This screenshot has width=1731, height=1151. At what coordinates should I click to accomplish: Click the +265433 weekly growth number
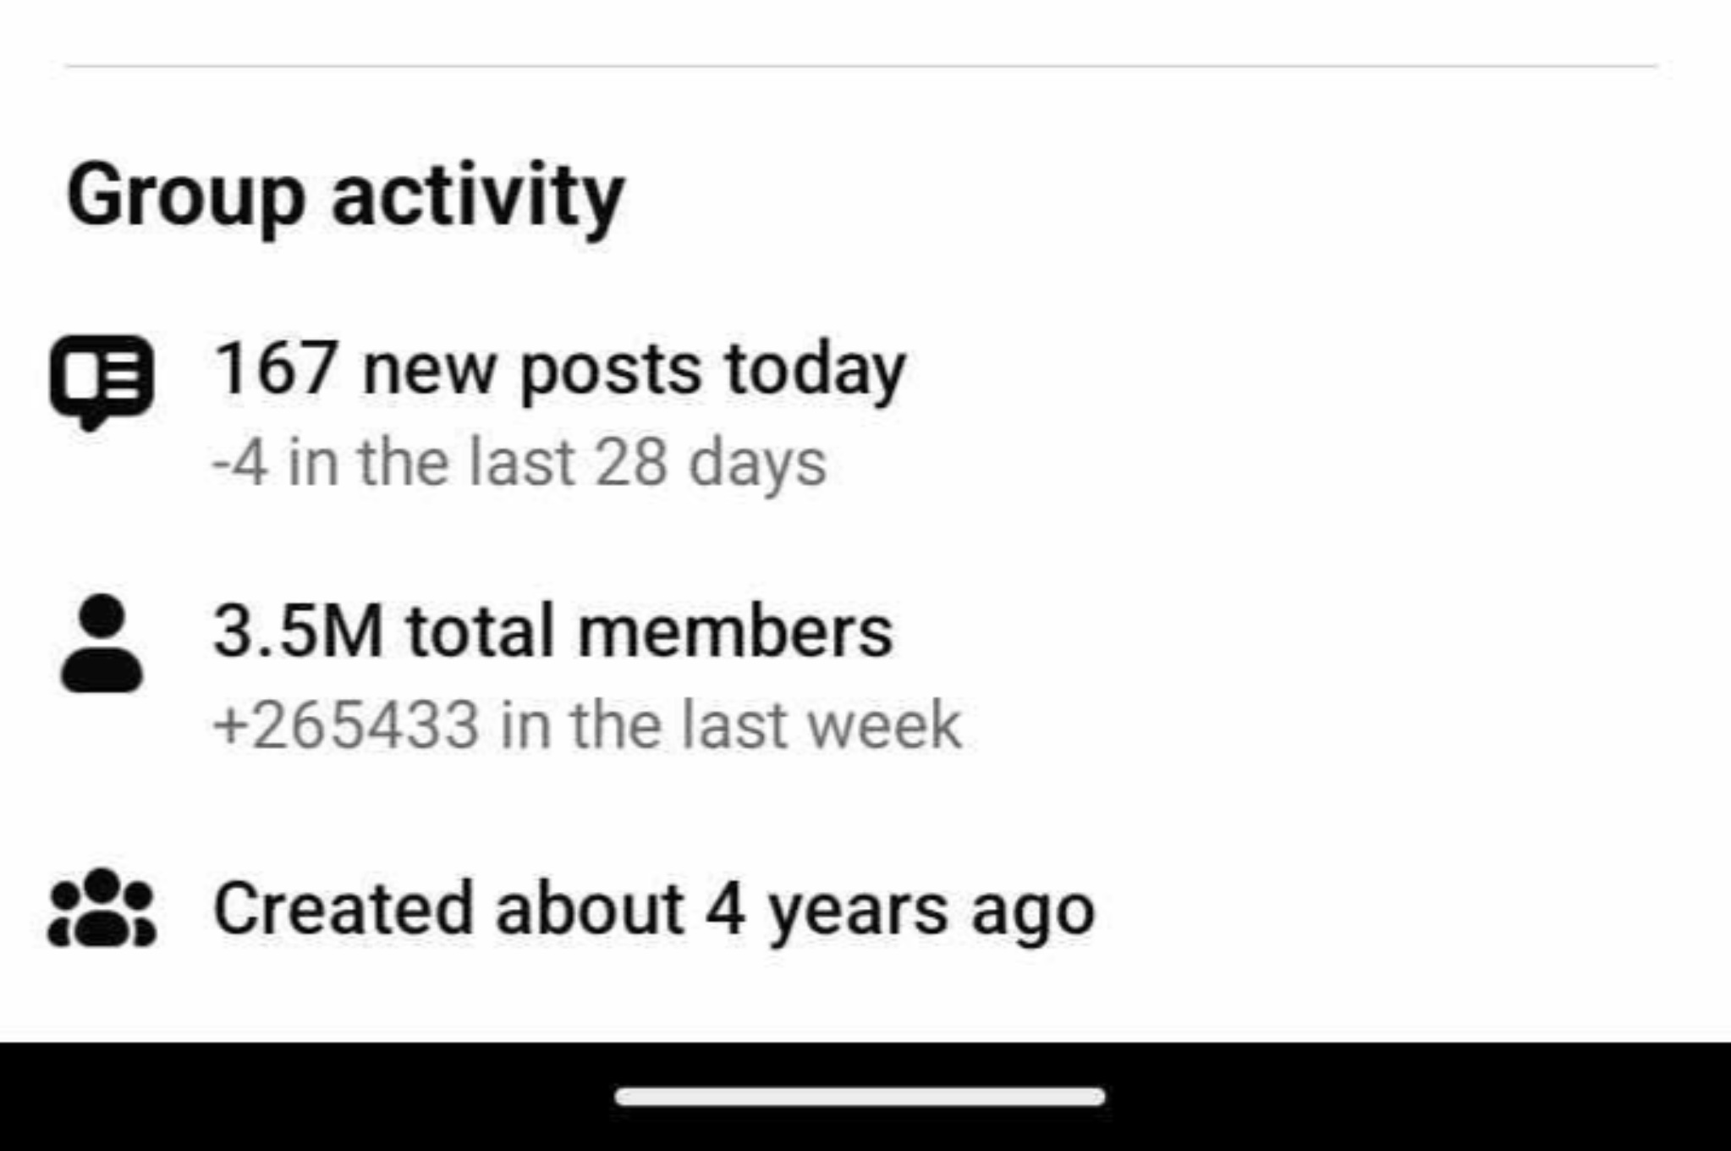coord(346,725)
